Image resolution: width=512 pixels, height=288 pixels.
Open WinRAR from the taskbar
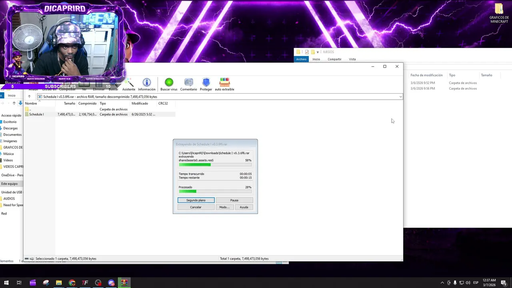click(x=124, y=283)
